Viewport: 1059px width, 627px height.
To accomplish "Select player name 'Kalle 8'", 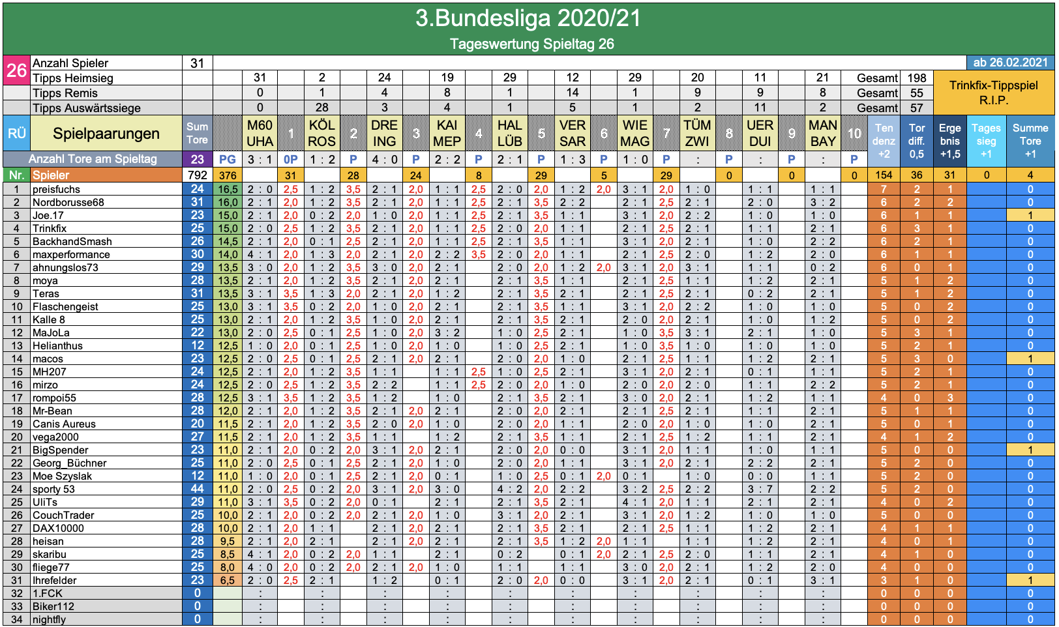I will pos(49,320).
